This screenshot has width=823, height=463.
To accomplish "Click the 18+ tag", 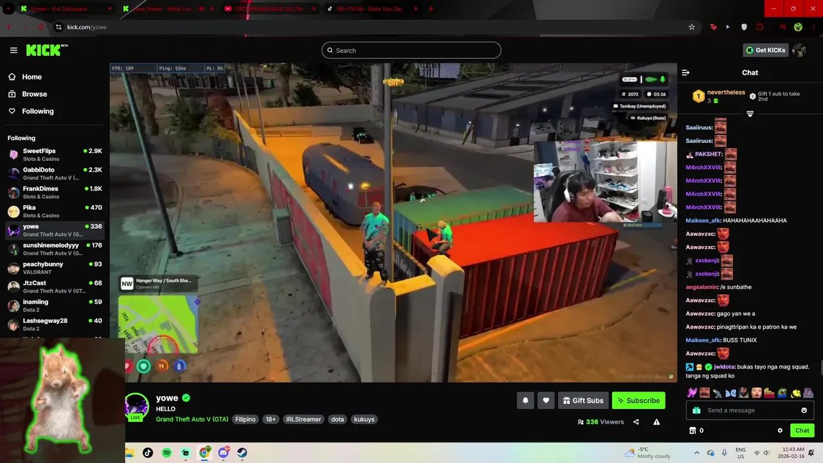I will tap(271, 419).
